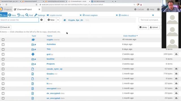This screenshot has height=101, width=181.
Task: Sort files by Name column
Action: pos(49,36)
